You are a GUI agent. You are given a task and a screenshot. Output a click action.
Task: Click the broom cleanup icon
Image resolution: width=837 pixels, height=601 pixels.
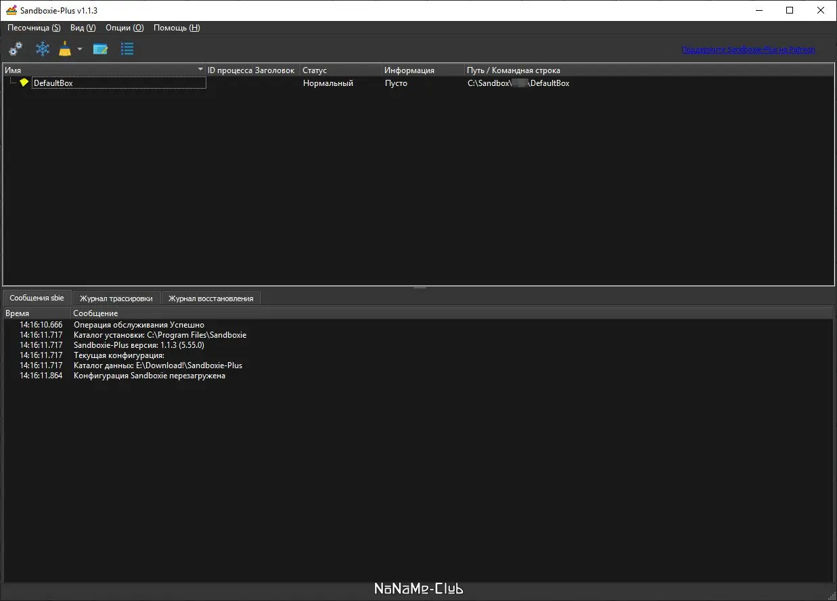65,49
